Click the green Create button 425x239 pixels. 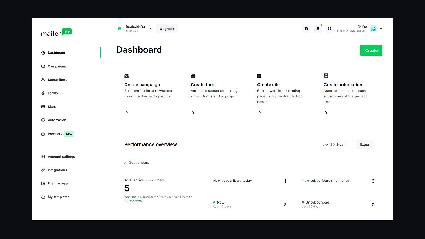[371, 50]
